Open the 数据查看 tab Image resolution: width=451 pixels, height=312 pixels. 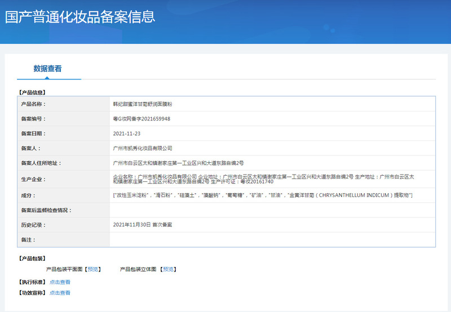point(47,68)
